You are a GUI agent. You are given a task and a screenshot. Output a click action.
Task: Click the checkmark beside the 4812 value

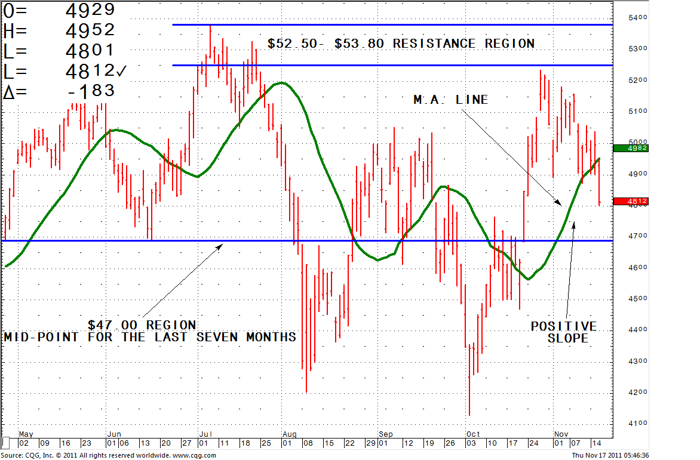tap(121, 71)
